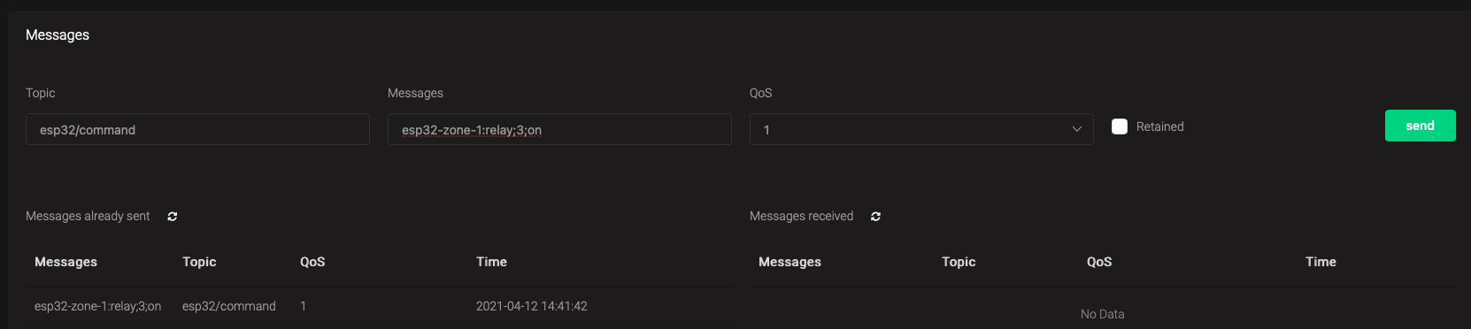
Task: Click the QoS header in sent messages table
Action: [312, 262]
